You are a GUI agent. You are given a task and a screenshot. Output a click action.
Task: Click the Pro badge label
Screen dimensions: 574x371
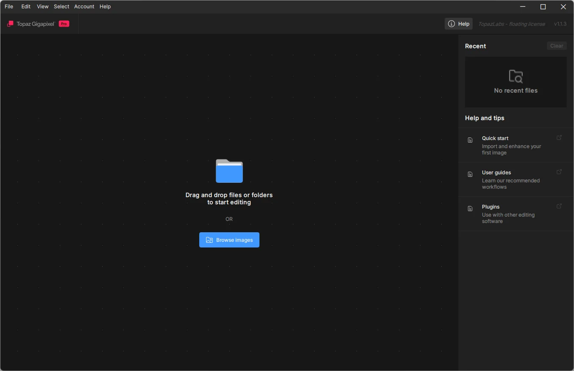point(64,24)
